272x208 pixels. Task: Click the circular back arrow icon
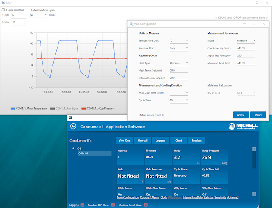coord(73,127)
